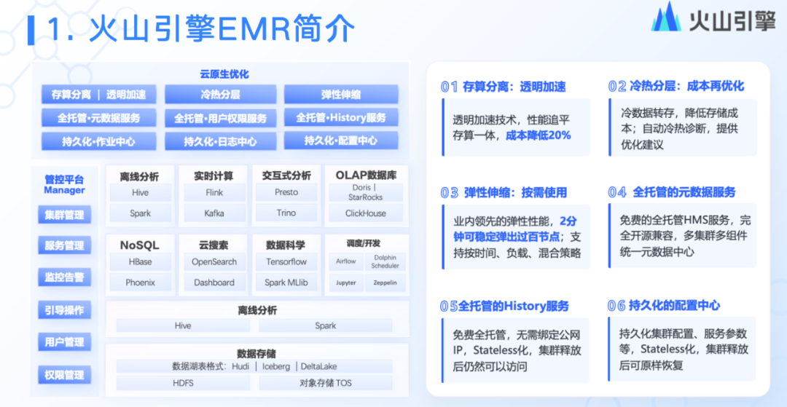
Task: Select the 数据科学 card heading
Action: 286,245
